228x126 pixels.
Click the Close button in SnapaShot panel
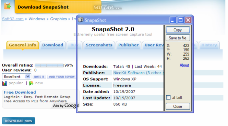coord(178,107)
